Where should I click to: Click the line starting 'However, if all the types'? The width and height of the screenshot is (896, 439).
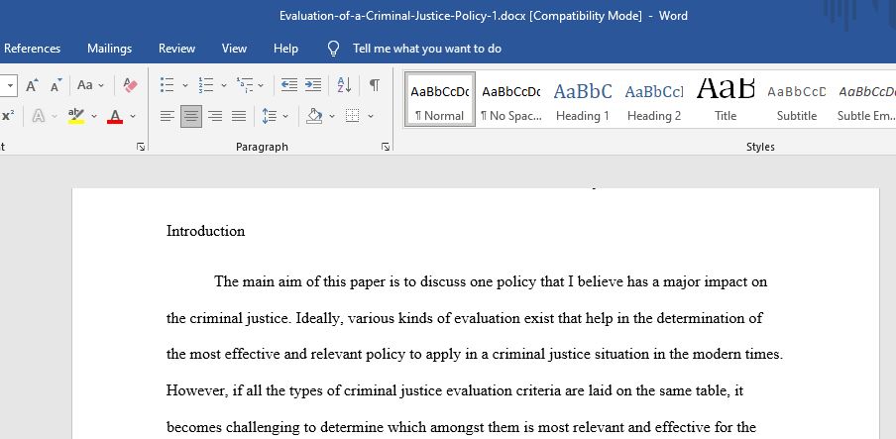point(454,391)
